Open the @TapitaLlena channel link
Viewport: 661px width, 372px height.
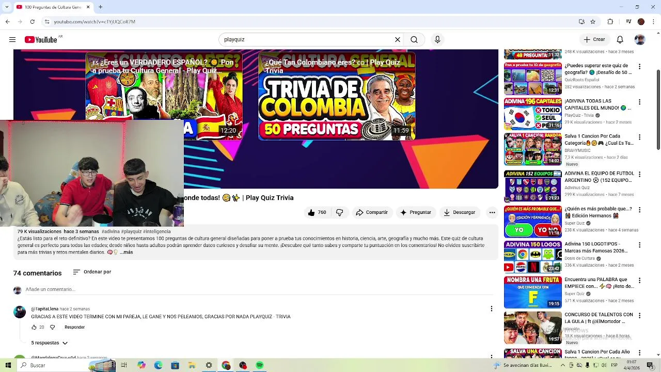click(44, 309)
